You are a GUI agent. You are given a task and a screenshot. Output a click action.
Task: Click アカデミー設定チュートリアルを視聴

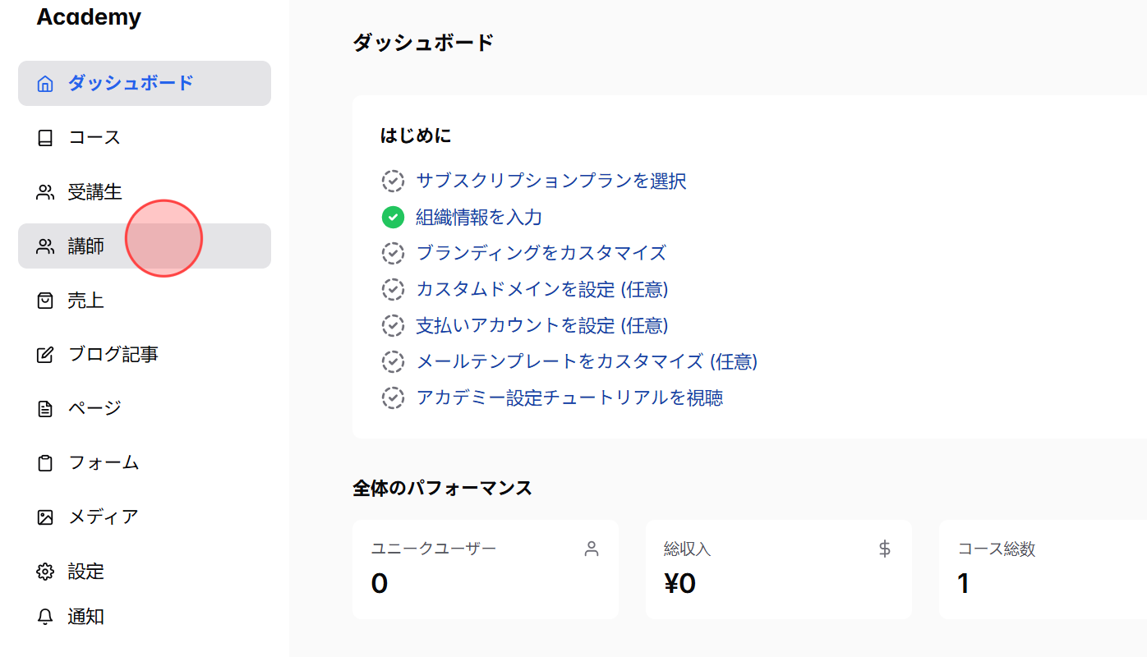point(569,397)
